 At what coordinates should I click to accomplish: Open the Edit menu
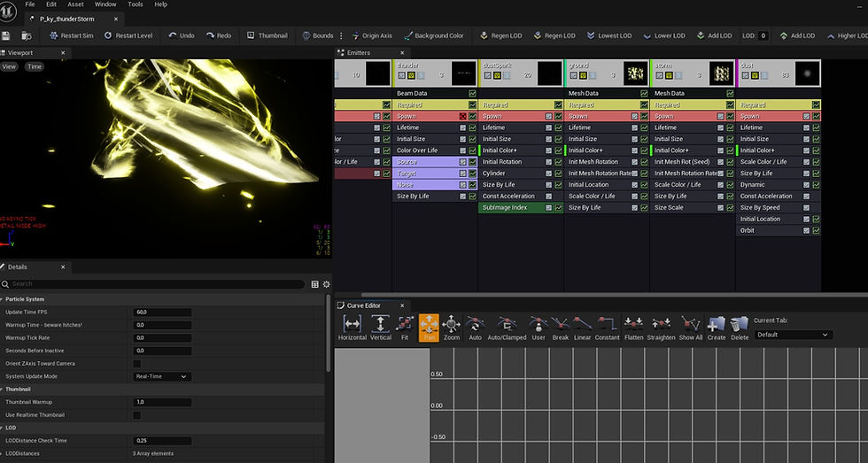tap(51, 4)
